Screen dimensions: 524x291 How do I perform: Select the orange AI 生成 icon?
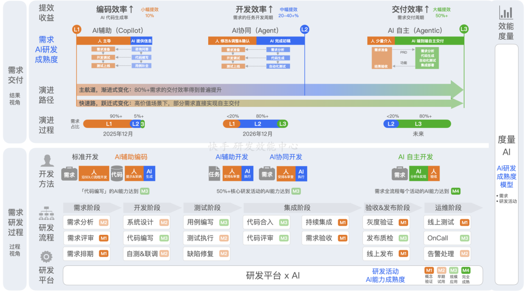(x=149, y=173)
